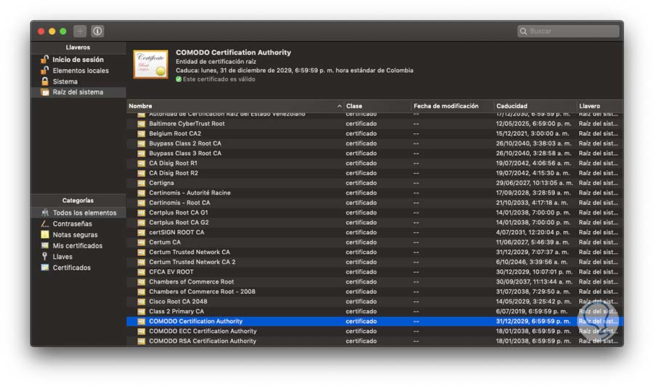This screenshot has height=387, width=654.
Task: Click CFCA EV ROOT certificate icon
Action: point(142,272)
